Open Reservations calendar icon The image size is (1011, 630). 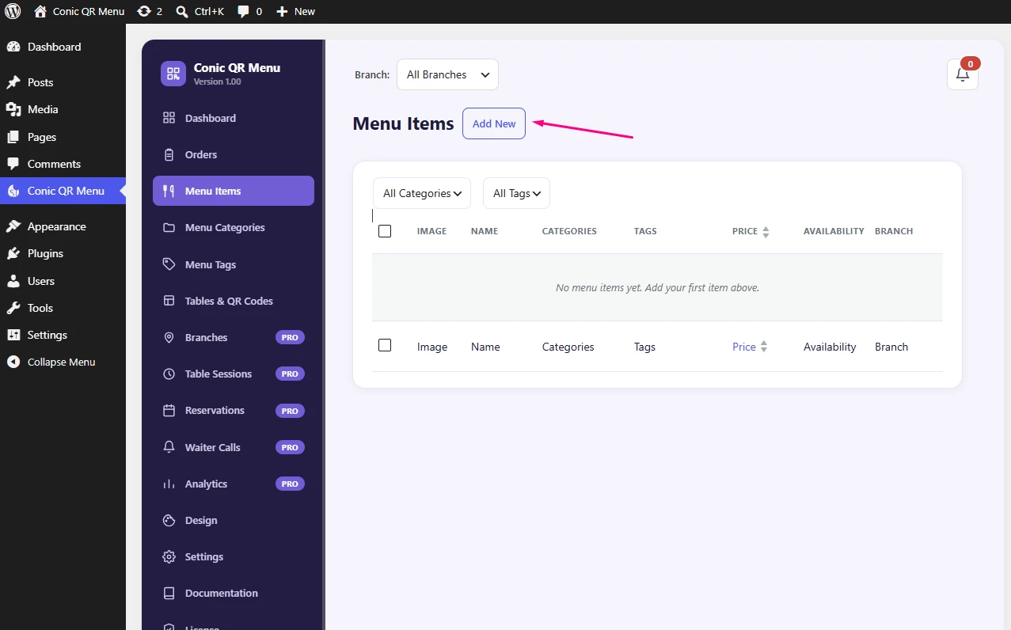169,410
